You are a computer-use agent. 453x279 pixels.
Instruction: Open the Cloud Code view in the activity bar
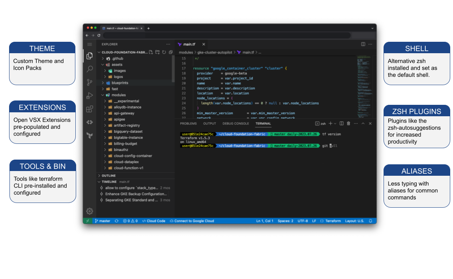click(x=90, y=122)
